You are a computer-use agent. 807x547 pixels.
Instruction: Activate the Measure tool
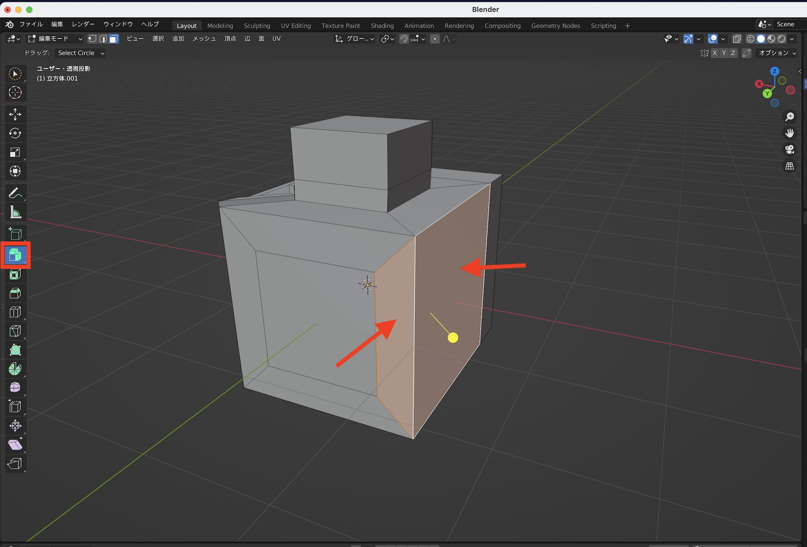click(x=15, y=212)
